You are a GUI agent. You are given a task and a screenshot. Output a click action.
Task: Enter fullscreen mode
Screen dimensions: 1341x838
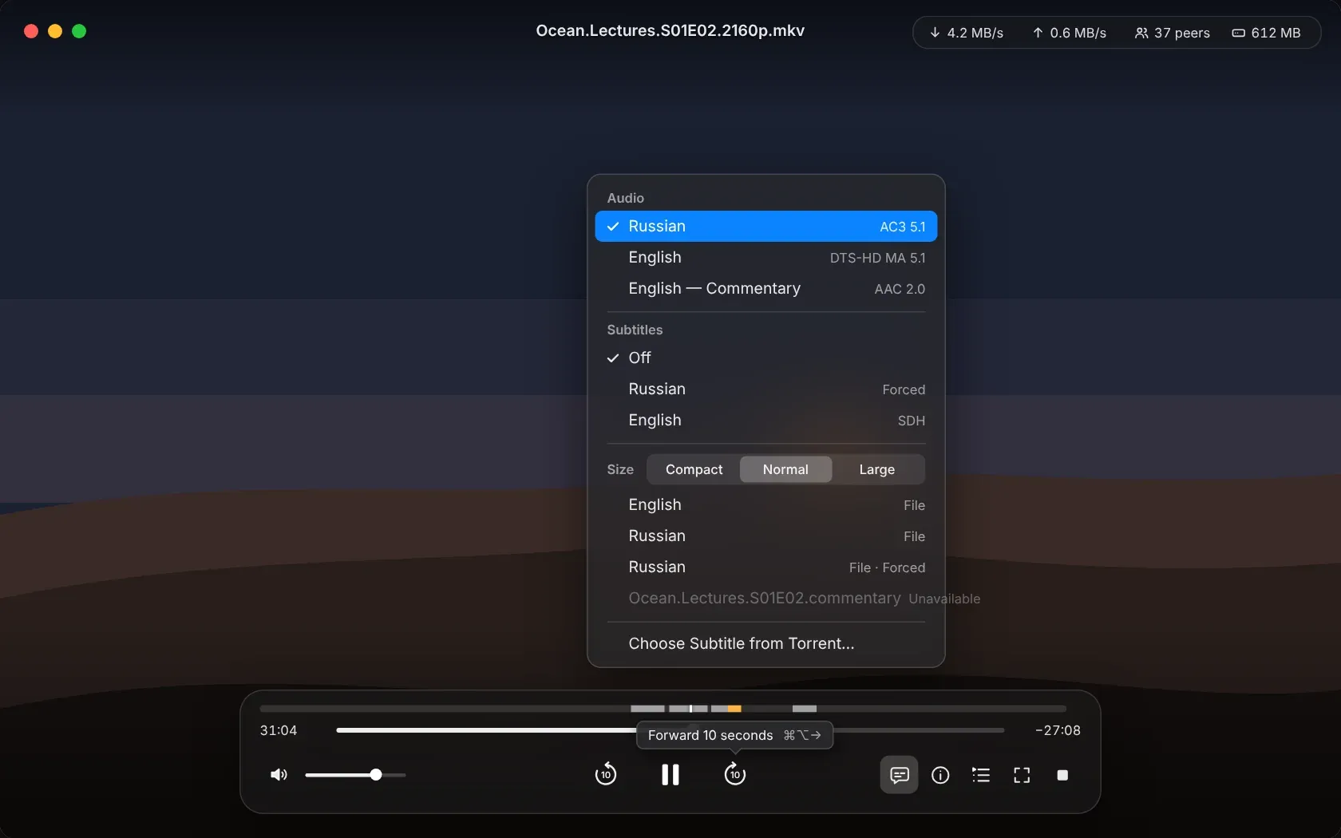point(1022,775)
